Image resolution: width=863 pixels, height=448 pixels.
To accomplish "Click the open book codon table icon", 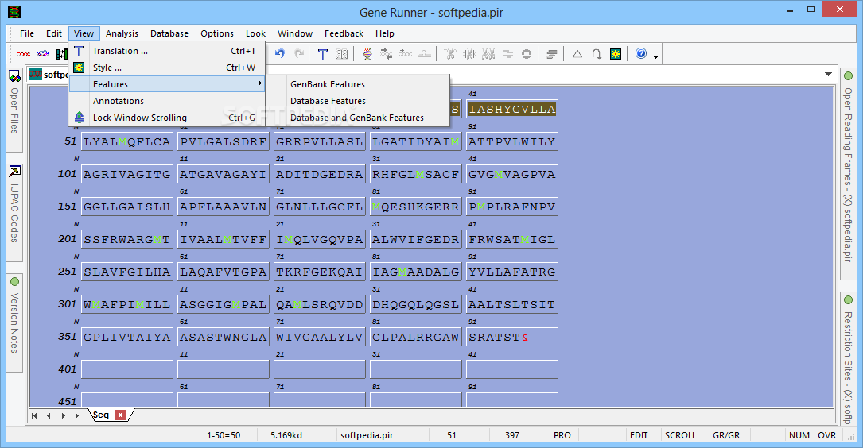I will (x=342, y=54).
